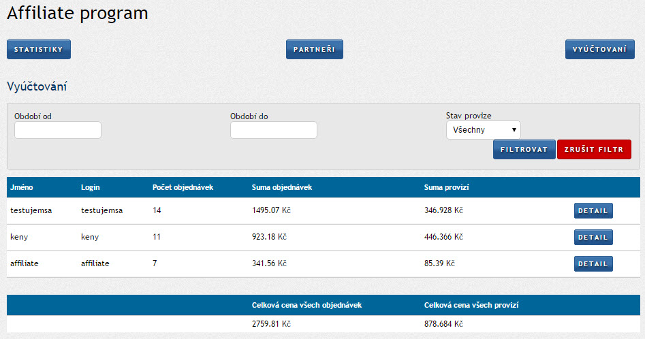Click the Počet objednávek column header
Viewport: 645px width, 339px height.
[x=183, y=187]
